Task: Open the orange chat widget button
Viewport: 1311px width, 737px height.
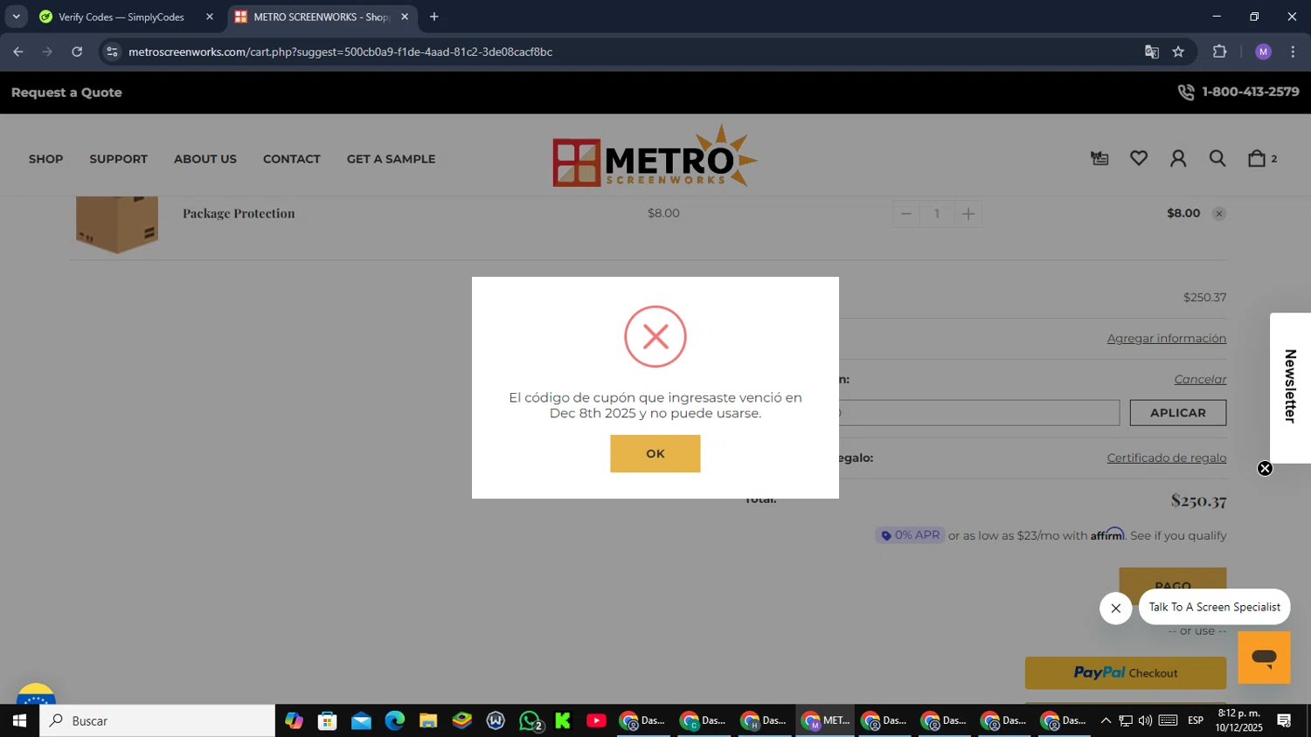Action: [1264, 657]
